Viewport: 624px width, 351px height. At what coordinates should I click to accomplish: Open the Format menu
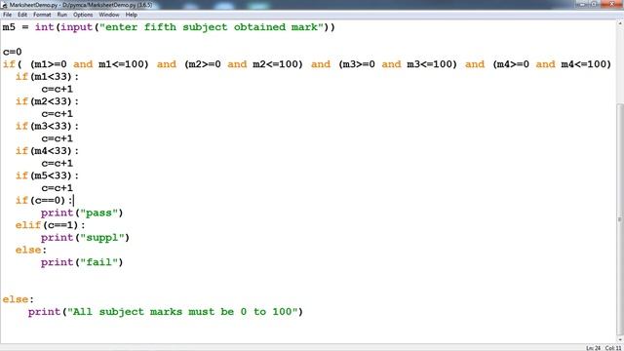coord(42,15)
